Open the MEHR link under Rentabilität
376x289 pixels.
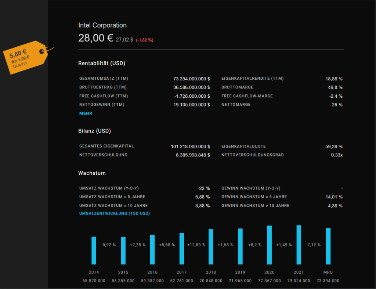pyautogui.click(x=86, y=113)
